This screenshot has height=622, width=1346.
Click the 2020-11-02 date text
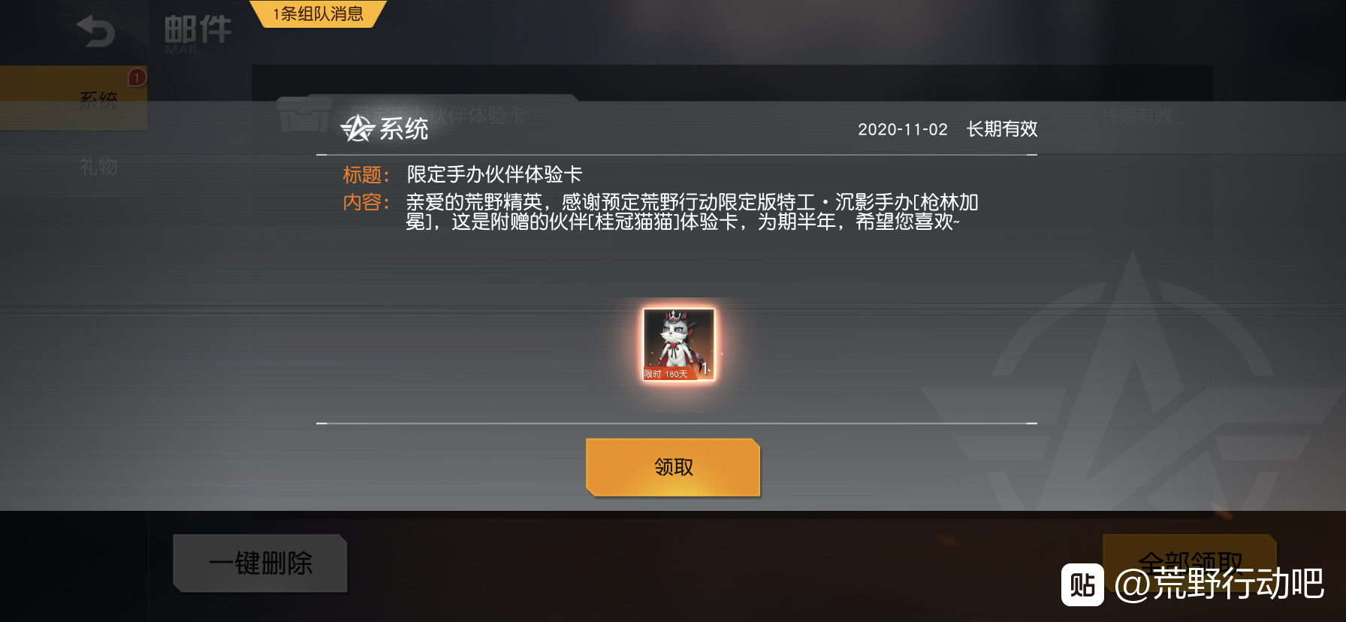point(903,129)
